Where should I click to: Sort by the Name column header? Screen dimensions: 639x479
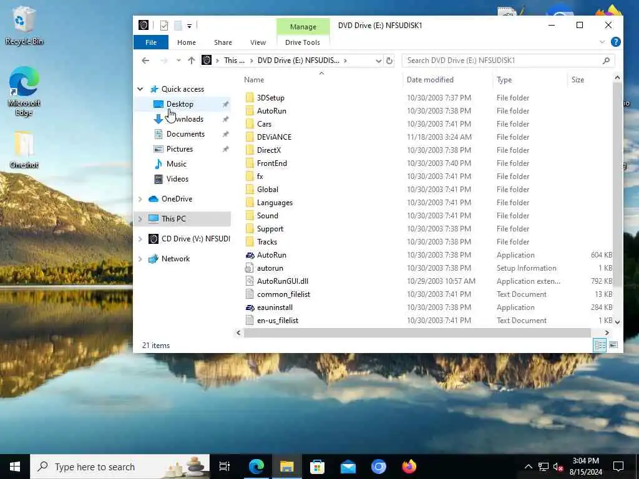tap(254, 80)
